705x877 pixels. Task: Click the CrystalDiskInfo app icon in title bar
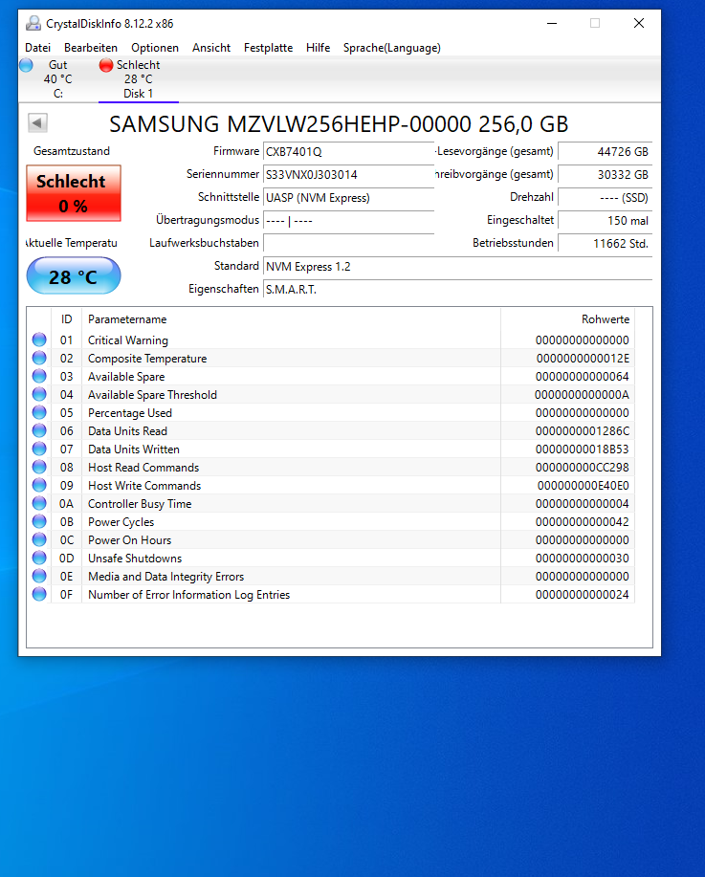click(x=33, y=24)
